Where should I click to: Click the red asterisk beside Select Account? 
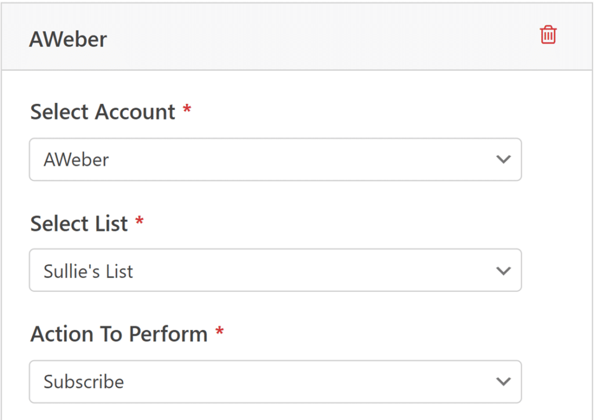tap(187, 110)
